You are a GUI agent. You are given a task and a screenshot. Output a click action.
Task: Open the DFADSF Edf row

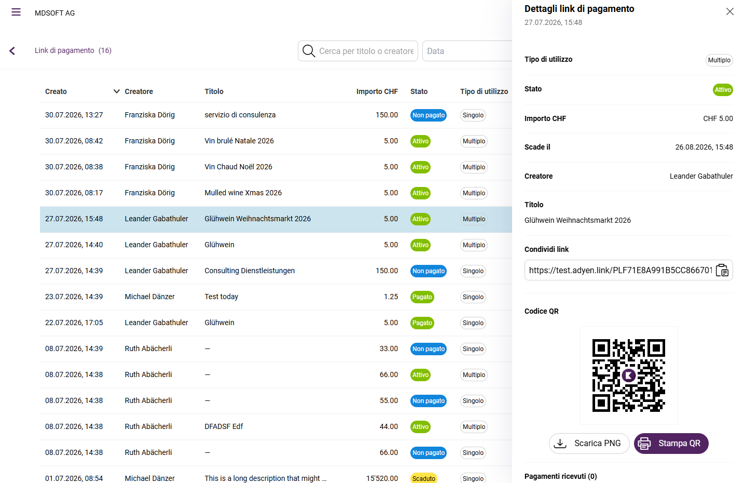coord(276,427)
